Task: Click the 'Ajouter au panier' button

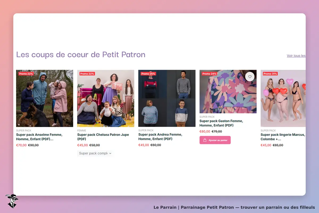Action: tap(215, 140)
